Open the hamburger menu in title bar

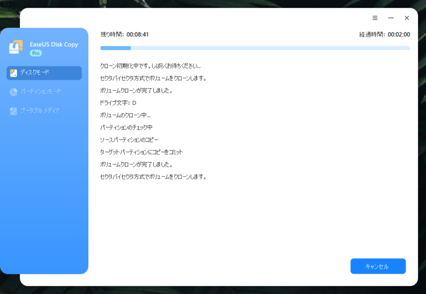click(375, 18)
